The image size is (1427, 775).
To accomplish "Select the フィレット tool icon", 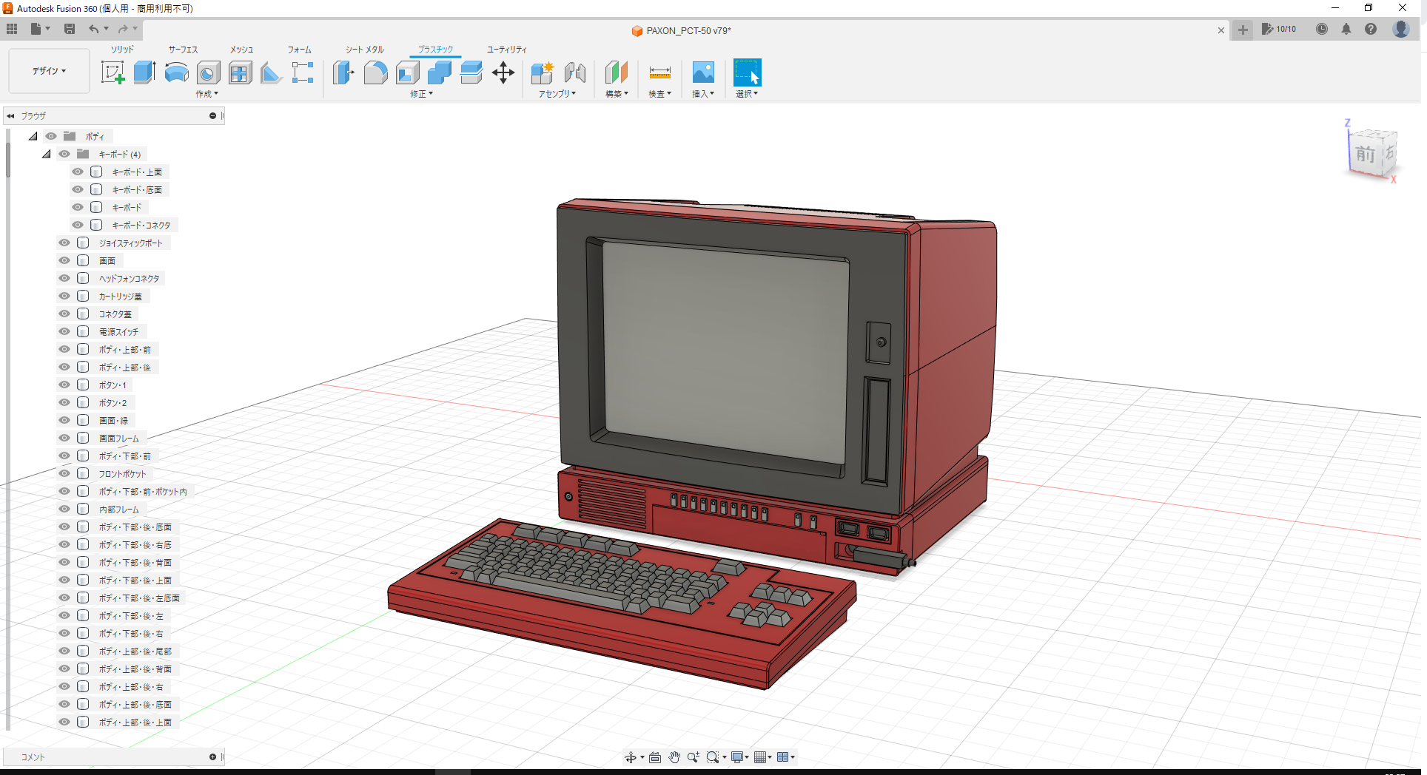I will coord(376,72).
